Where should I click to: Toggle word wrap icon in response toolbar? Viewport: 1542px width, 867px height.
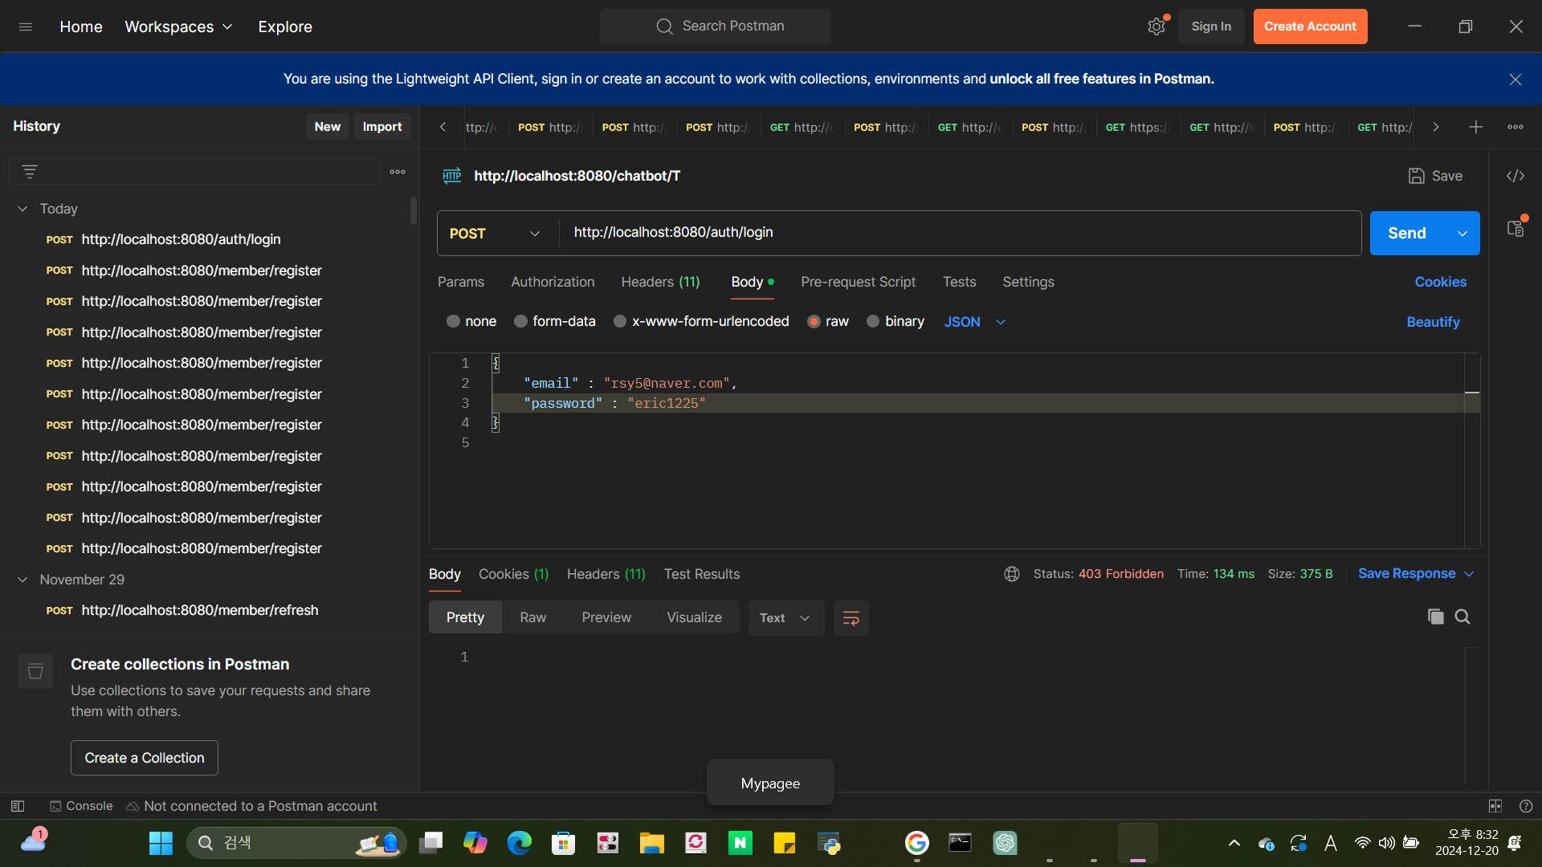[851, 618]
